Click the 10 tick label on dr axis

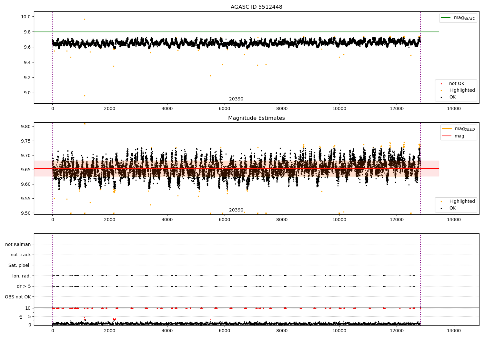[28, 308]
